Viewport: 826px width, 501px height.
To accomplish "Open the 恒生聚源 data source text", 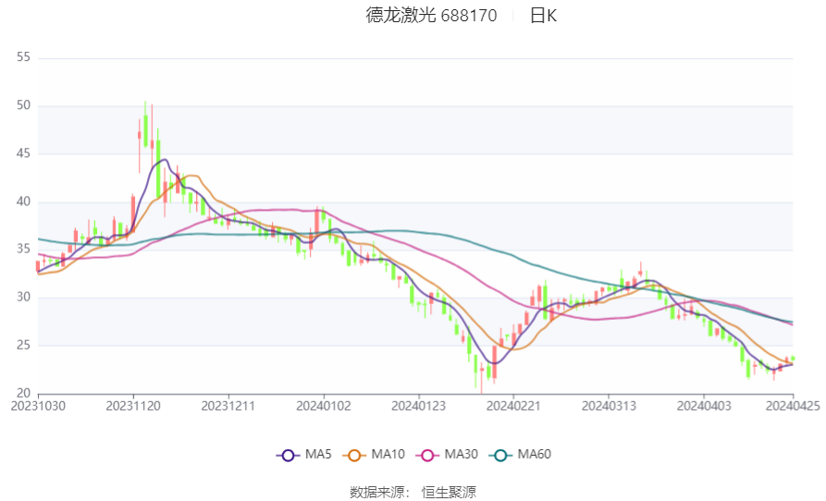I will [x=449, y=492].
